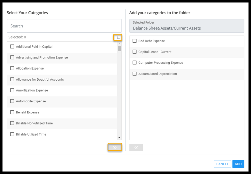Enable Allowance for Doubtful Accounts checkbox

(12, 79)
